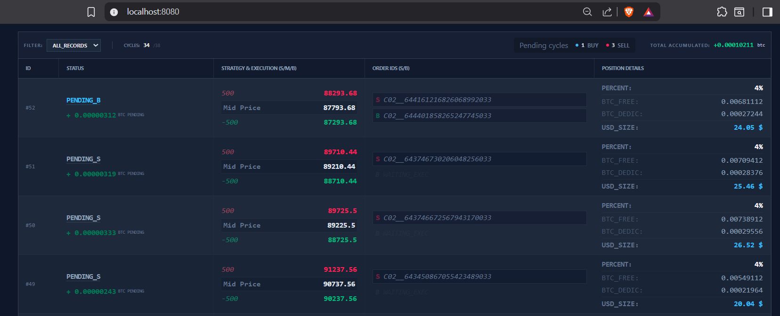Image resolution: width=780 pixels, height=316 pixels.
Task: Open site information icon beside localhost URL
Action: click(114, 12)
